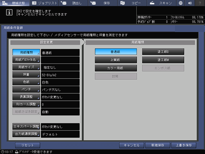Open the 坪量 weight setting
Viewport: 205px width, 154px height.
[x=26, y=75]
